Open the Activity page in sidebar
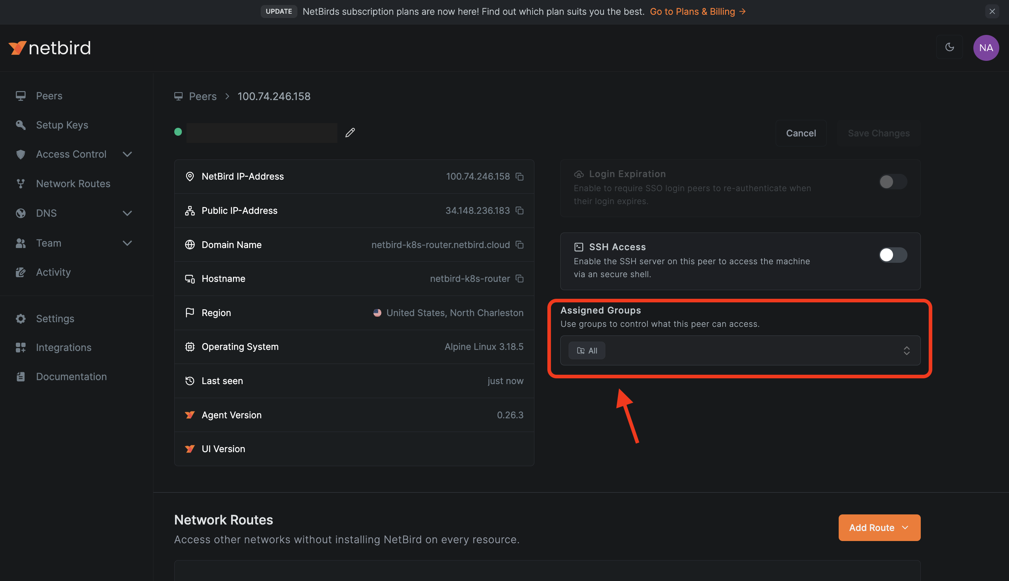This screenshot has height=581, width=1009. [53, 272]
